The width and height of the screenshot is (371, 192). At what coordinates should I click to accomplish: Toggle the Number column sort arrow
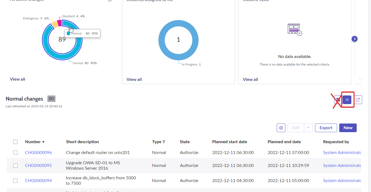pos(43,142)
